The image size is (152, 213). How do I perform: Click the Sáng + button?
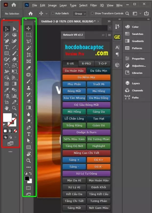74,160
